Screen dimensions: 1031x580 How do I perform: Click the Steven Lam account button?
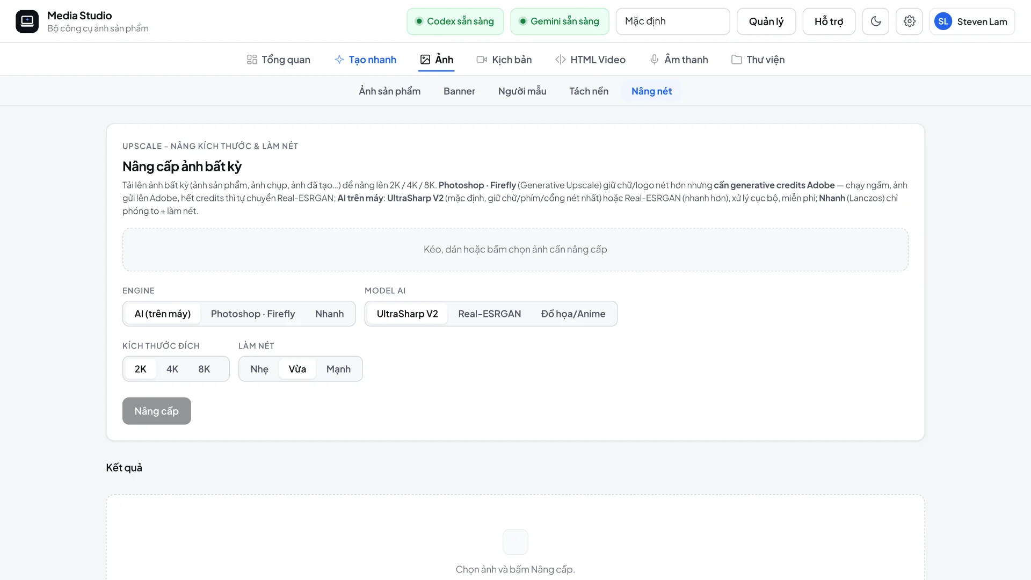(972, 21)
